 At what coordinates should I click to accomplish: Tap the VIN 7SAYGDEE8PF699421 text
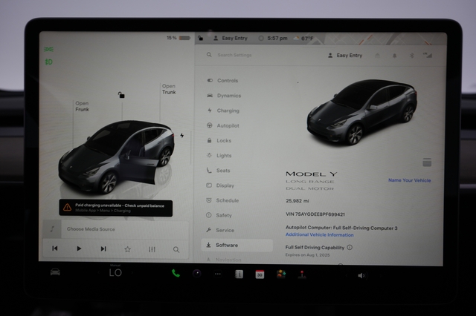[315, 214]
